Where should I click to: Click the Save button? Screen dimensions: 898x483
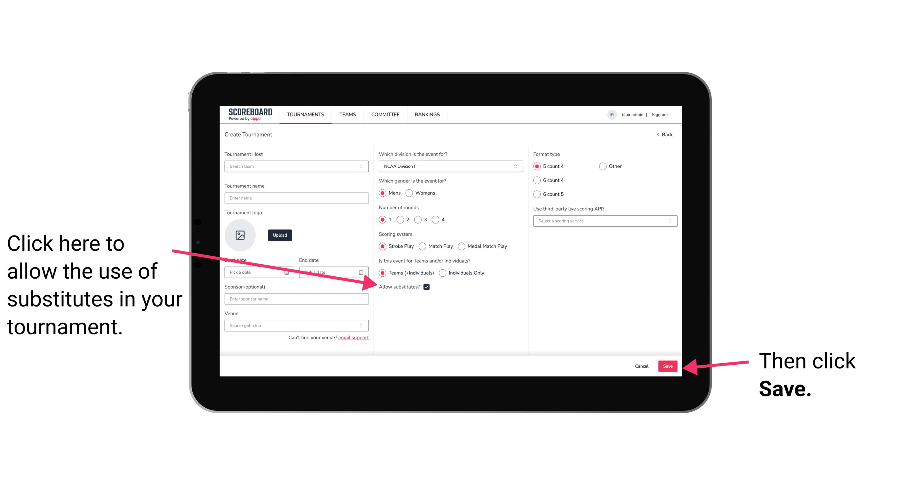tap(668, 365)
